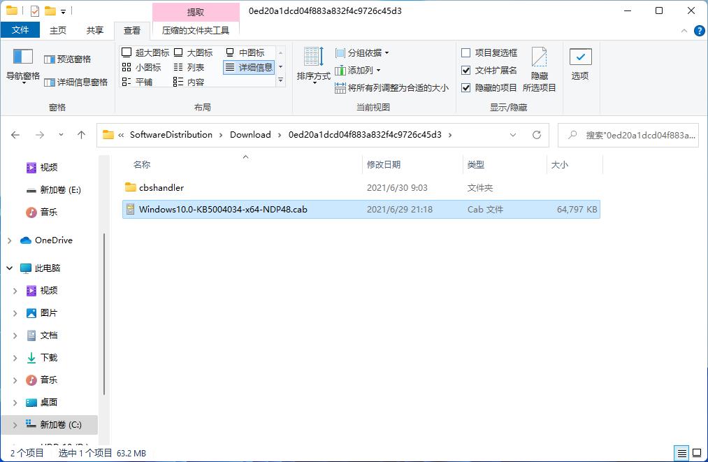
Task: Open folder 选项 settings
Action: pyautogui.click(x=580, y=63)
